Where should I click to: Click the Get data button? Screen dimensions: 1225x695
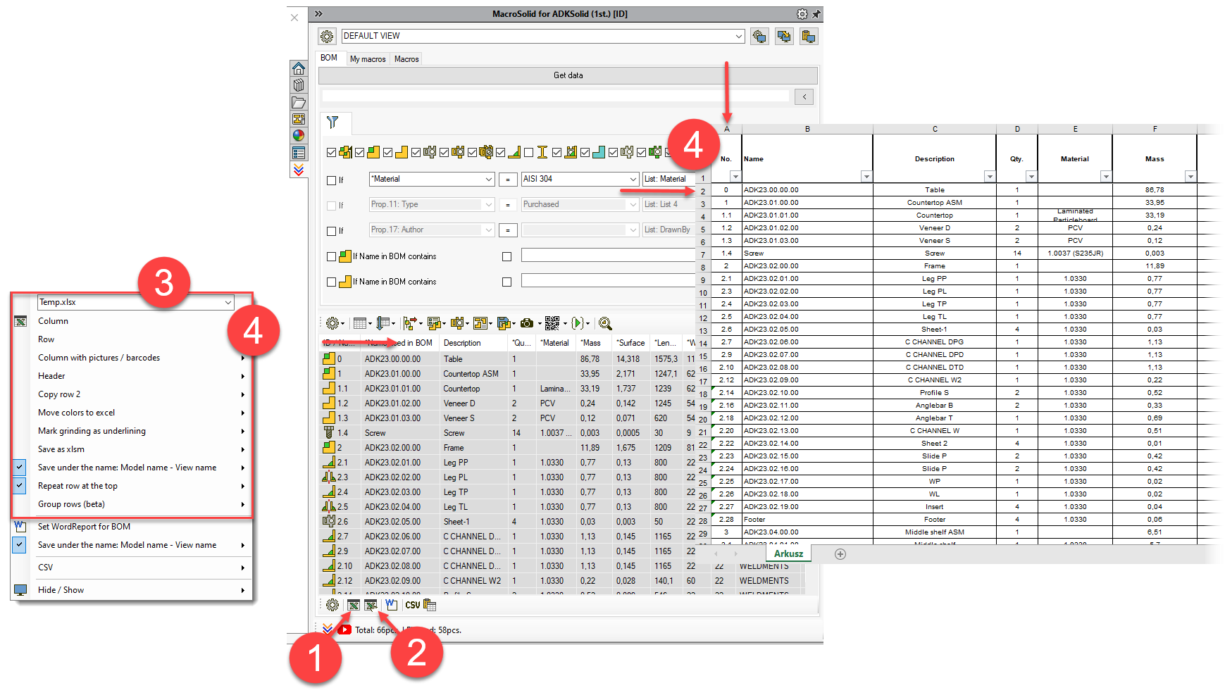(x=568, y=75)
